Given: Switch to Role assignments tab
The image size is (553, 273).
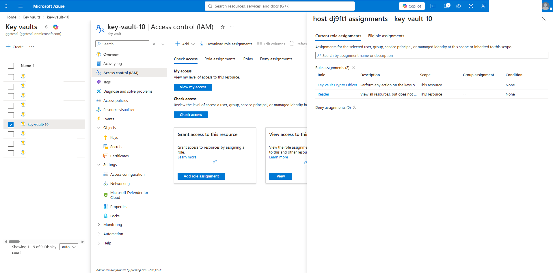Looking at the screenshot, I should click(x=220, y=59).
